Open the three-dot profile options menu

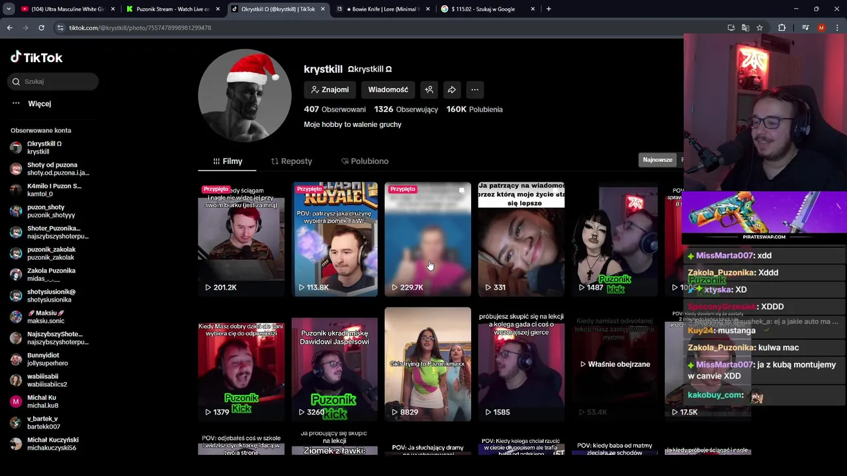[x=474, y=90]
